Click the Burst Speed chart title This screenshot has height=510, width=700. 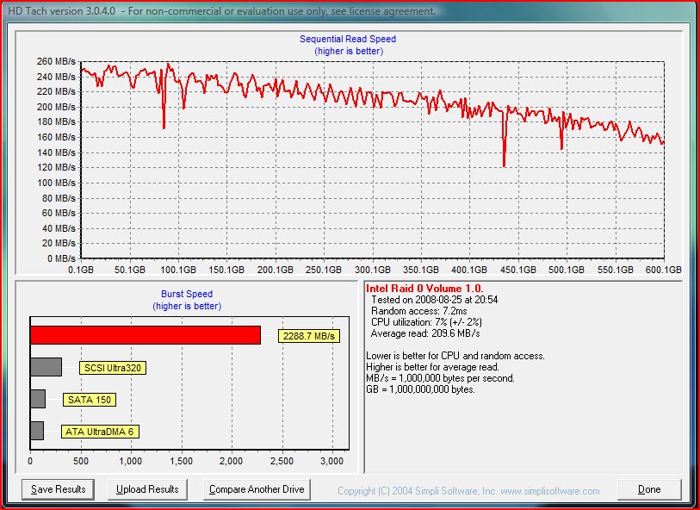click(187, 294)
